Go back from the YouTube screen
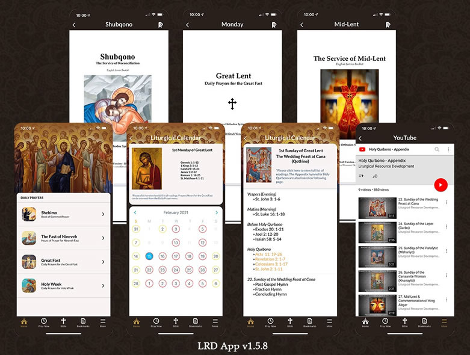This screenshot has width=470, height=355. point(360,138)
